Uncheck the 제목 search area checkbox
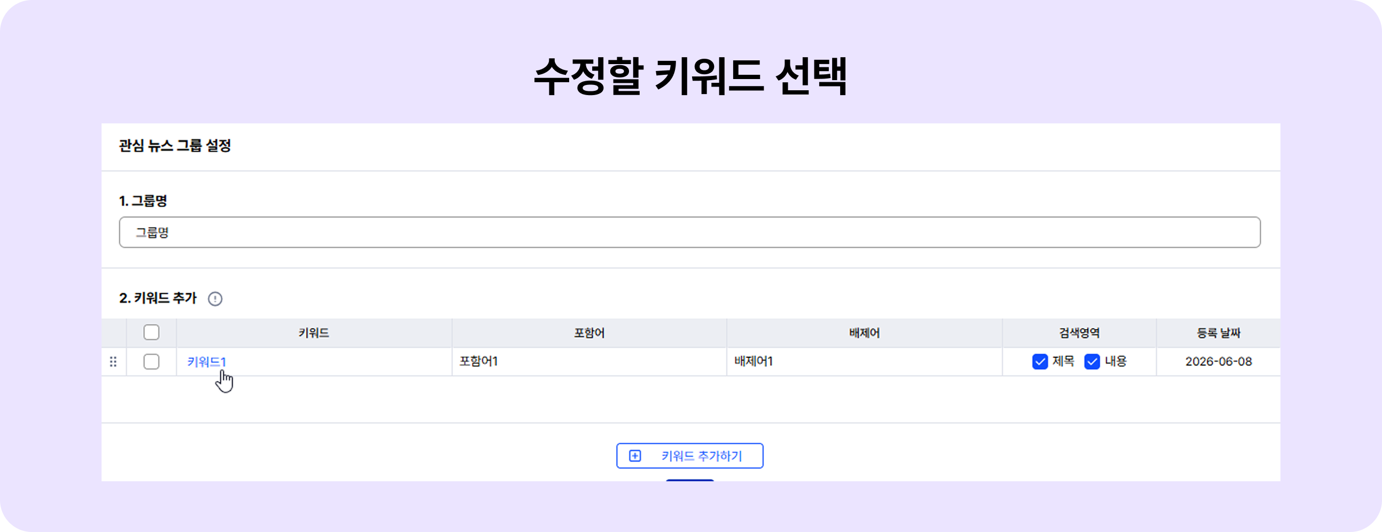The image size is (1382, 532). (1040, 362)
